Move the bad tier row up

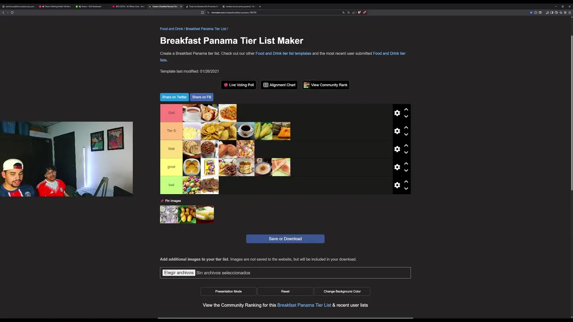(406, 182)
